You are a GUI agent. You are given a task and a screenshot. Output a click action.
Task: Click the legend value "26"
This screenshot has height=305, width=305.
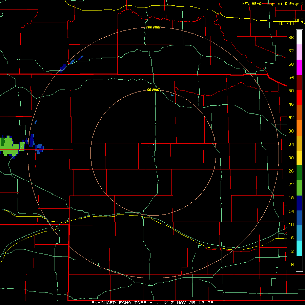point(291,171)
